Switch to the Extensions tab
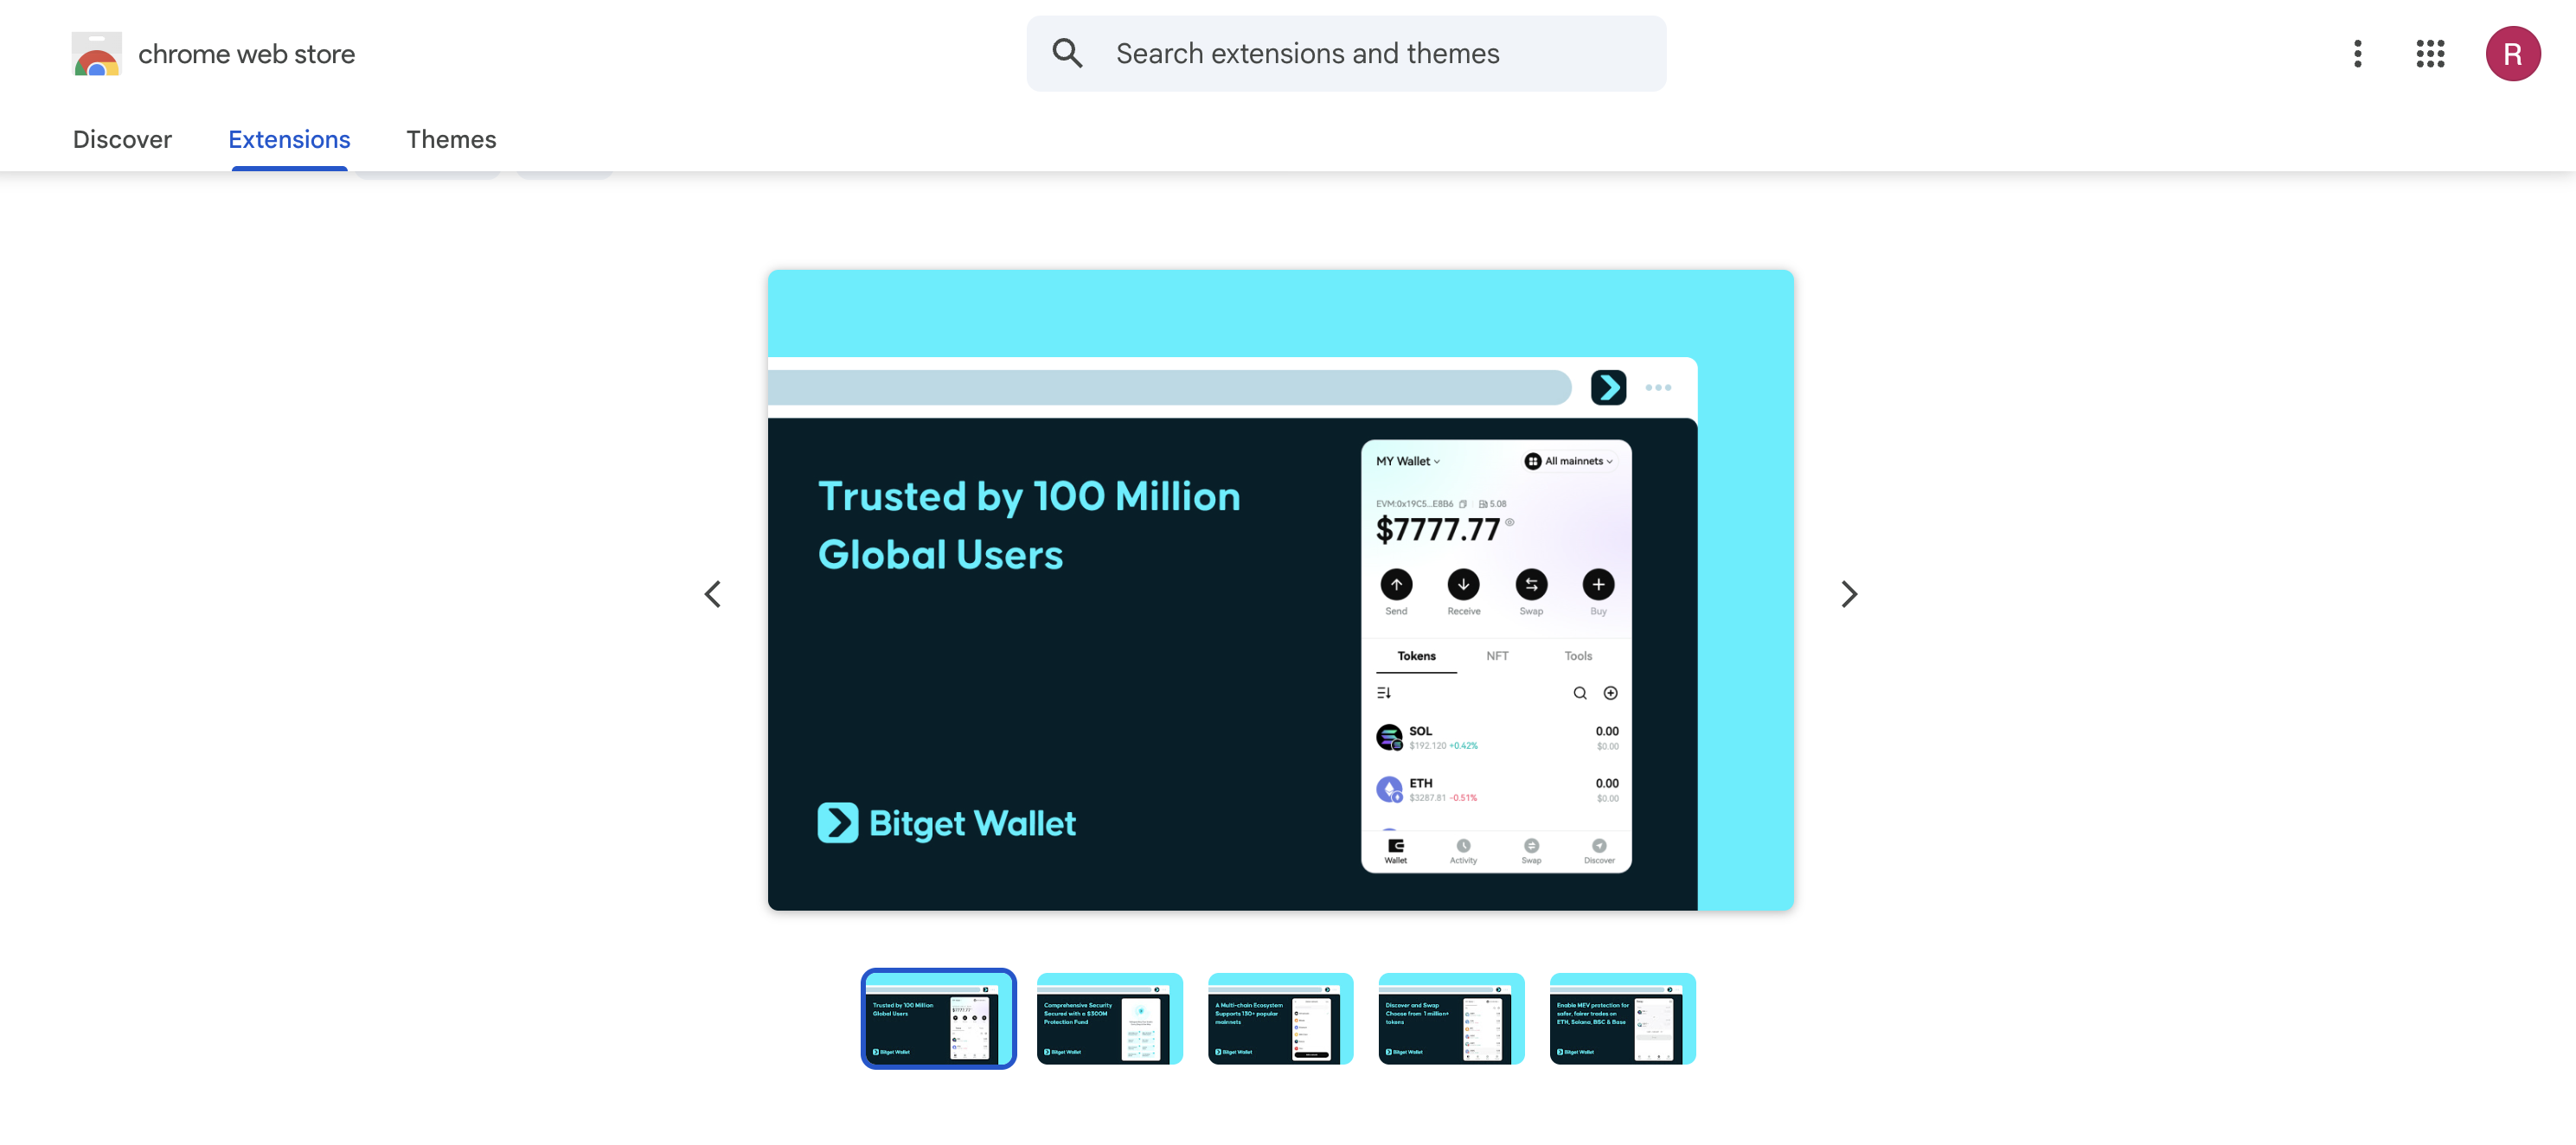Screen dimensions: 2576x1145 [289, 139]
